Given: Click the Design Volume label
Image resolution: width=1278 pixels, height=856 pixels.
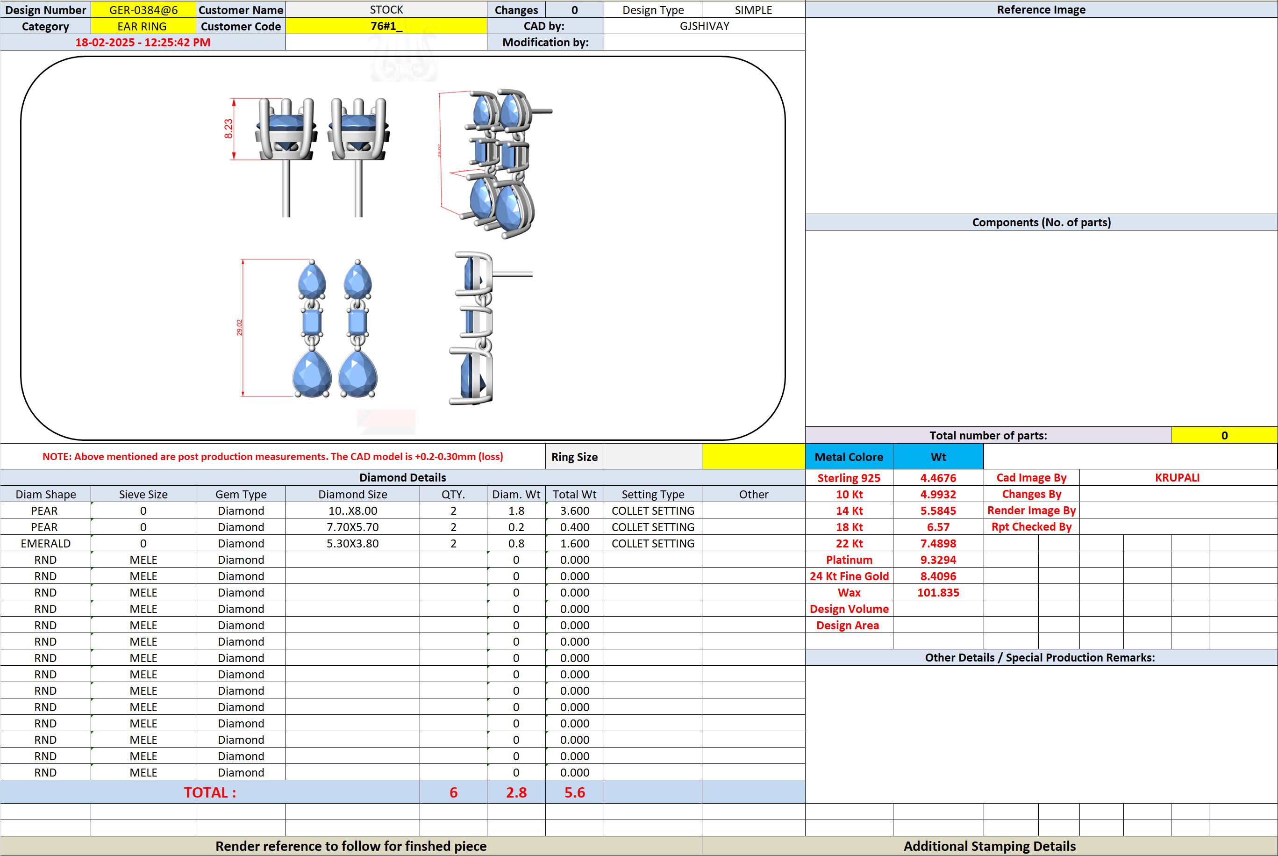Looking at the screenshot, I should point(849,609).
